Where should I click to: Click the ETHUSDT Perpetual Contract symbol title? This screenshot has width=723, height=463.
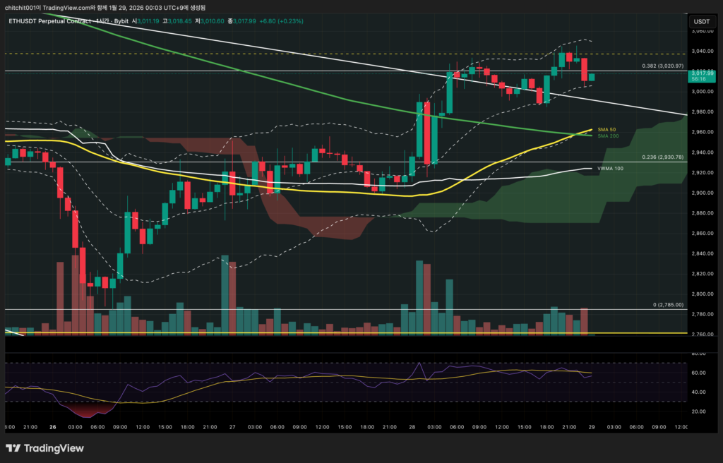tap(50, 21)
